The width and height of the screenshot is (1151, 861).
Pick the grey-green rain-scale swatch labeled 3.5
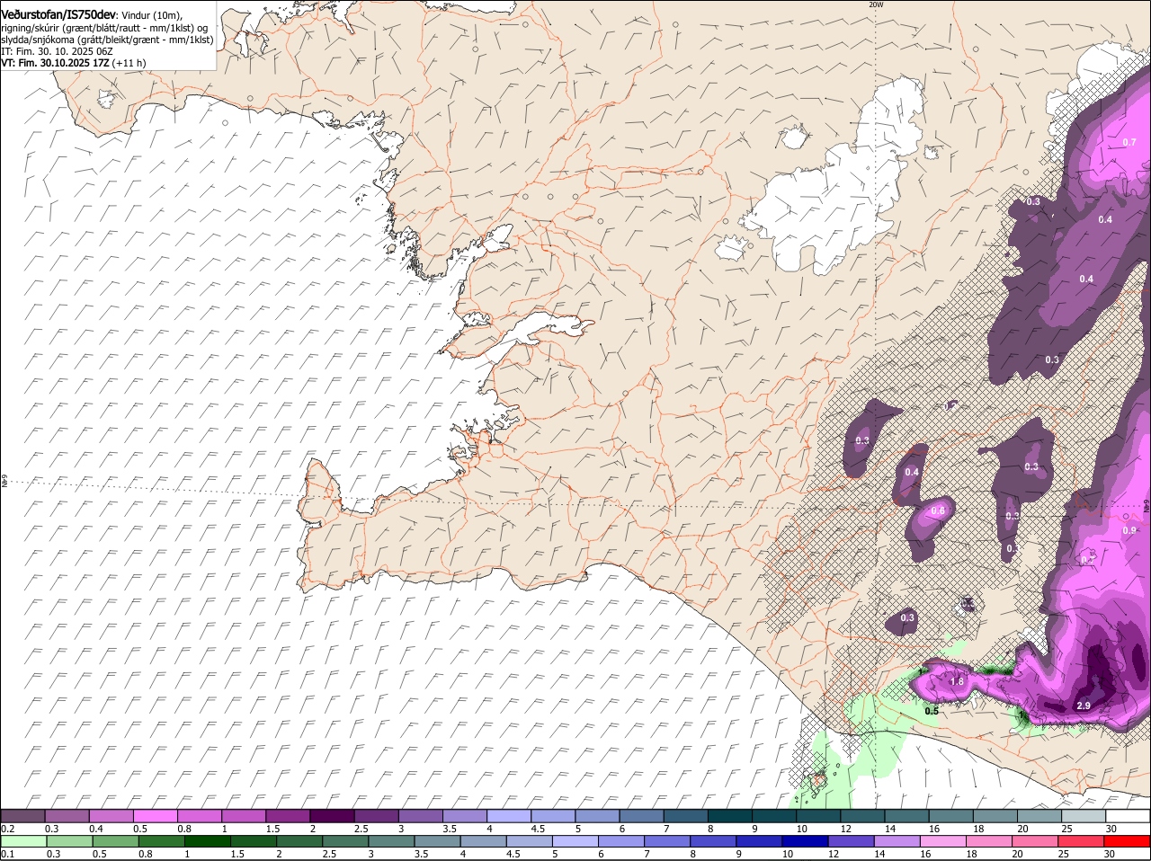(x=438, y=841)
